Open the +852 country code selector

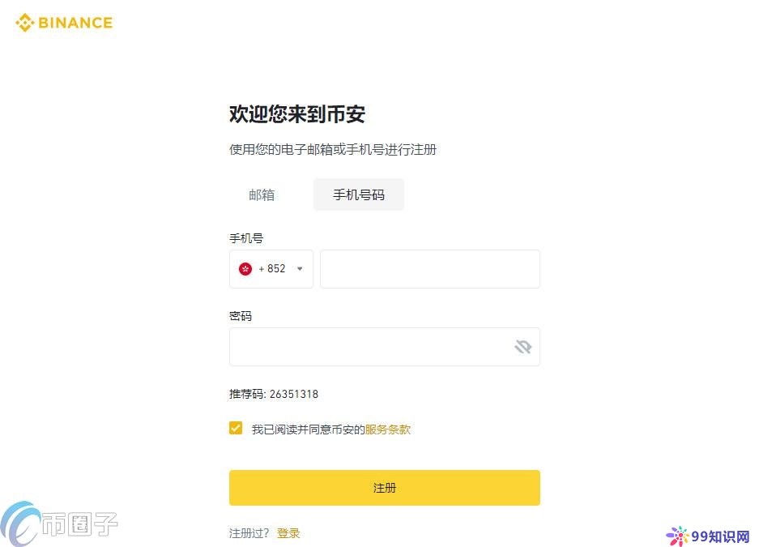pos(272,269)
